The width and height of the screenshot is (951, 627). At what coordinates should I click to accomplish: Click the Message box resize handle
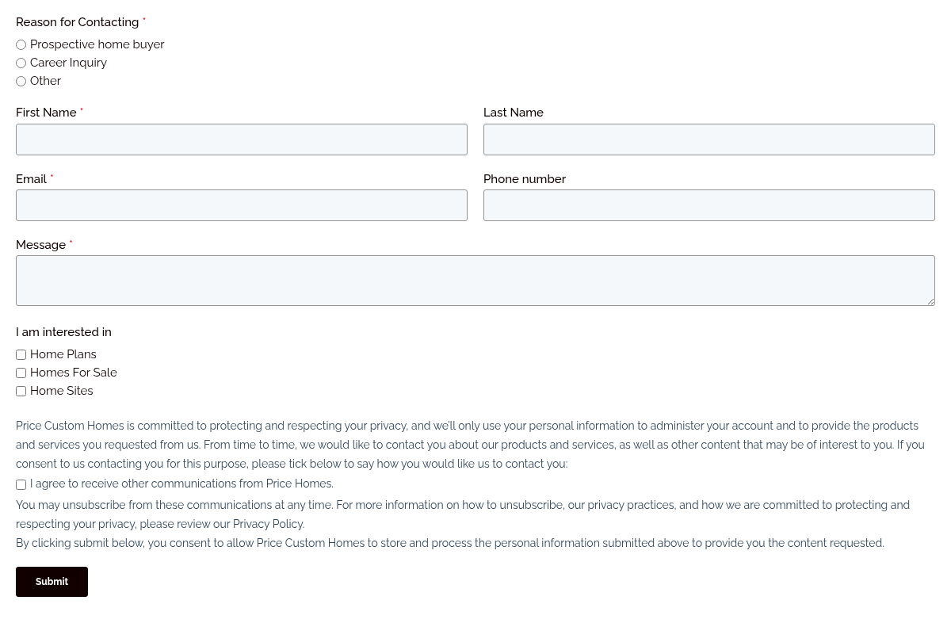click(930, 301)
